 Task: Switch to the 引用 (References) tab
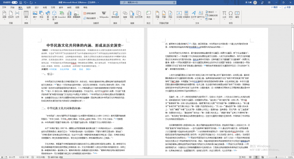click(x=53, y=7)
